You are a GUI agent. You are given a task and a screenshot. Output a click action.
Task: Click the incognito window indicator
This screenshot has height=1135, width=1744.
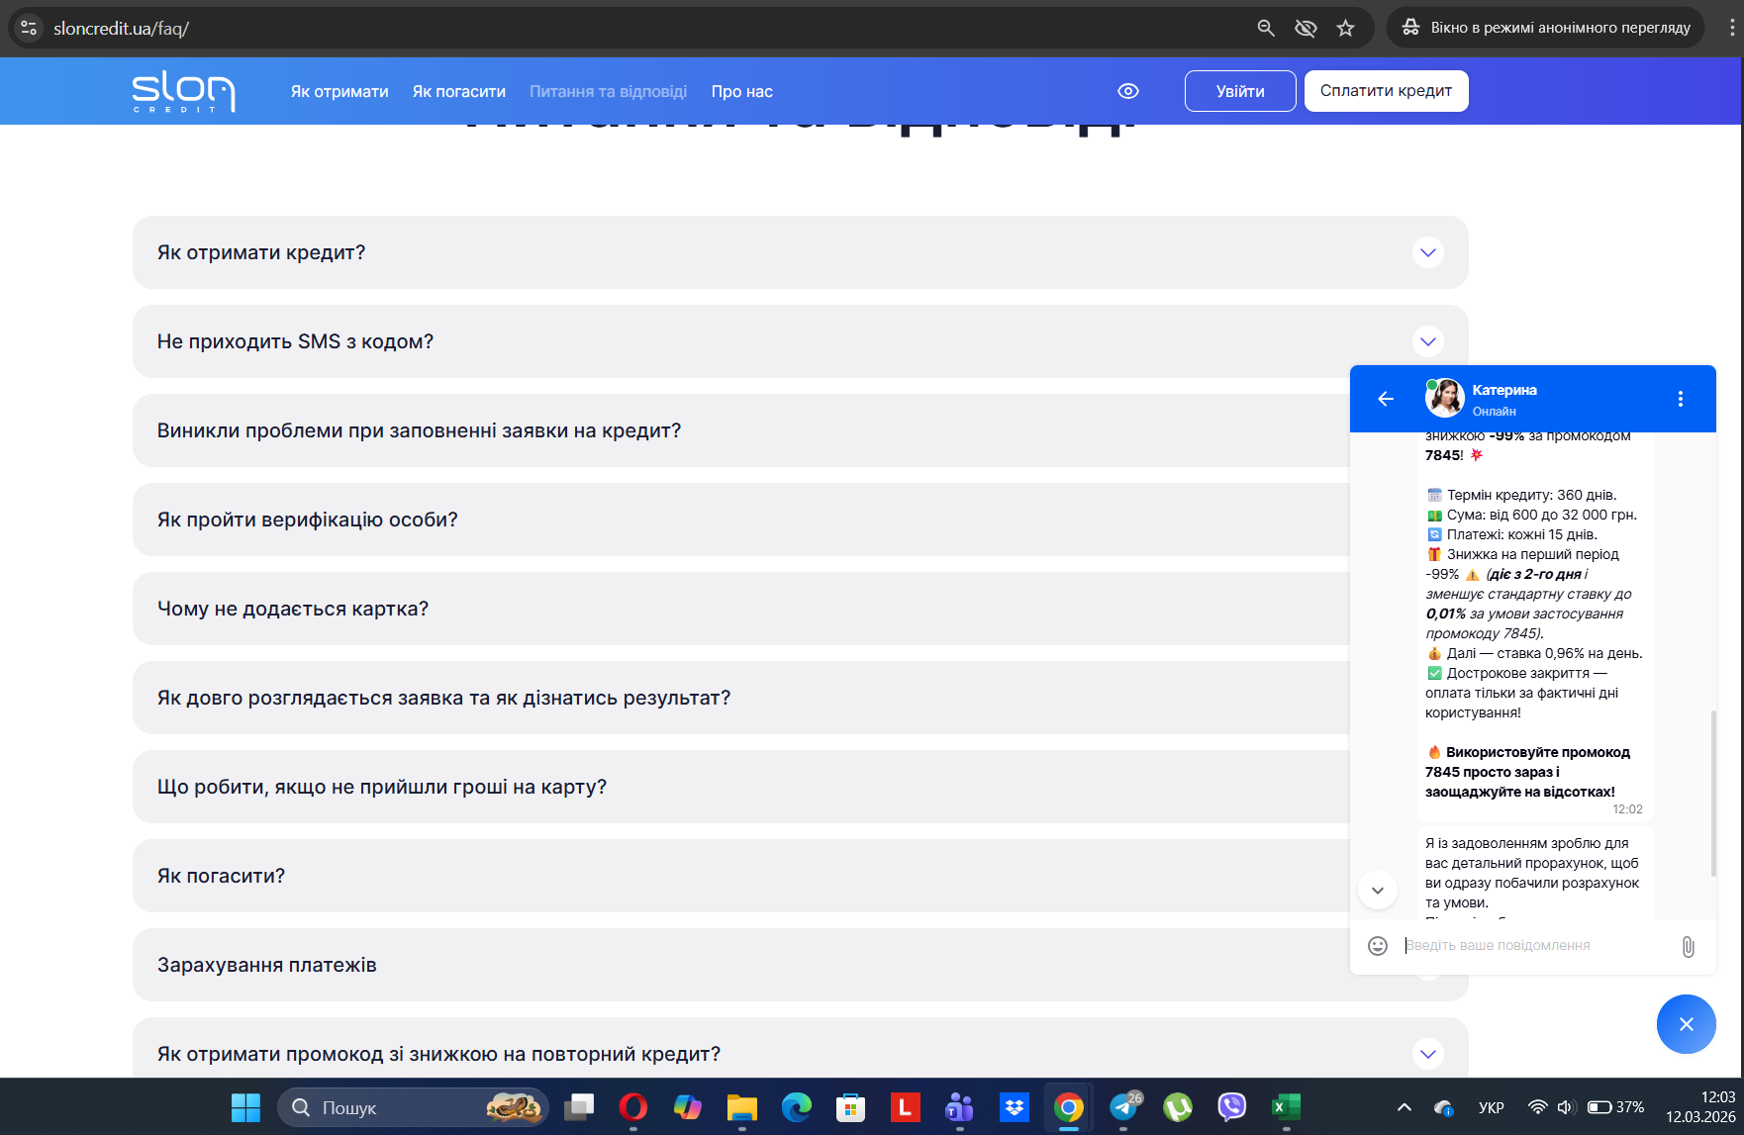[x=1545, y=28]
